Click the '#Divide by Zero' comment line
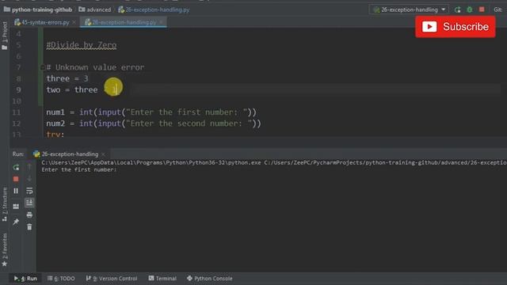 tap(82, 45)
